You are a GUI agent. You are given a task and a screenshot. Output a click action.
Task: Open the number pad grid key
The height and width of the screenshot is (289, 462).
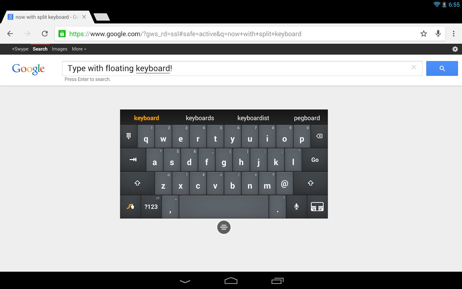[129, 136]
